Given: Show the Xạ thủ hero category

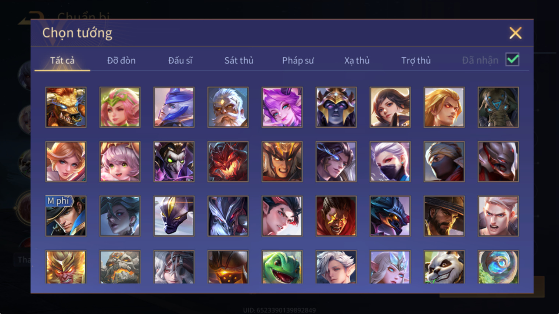Looking at the screenshot, I should coord(357,60).
